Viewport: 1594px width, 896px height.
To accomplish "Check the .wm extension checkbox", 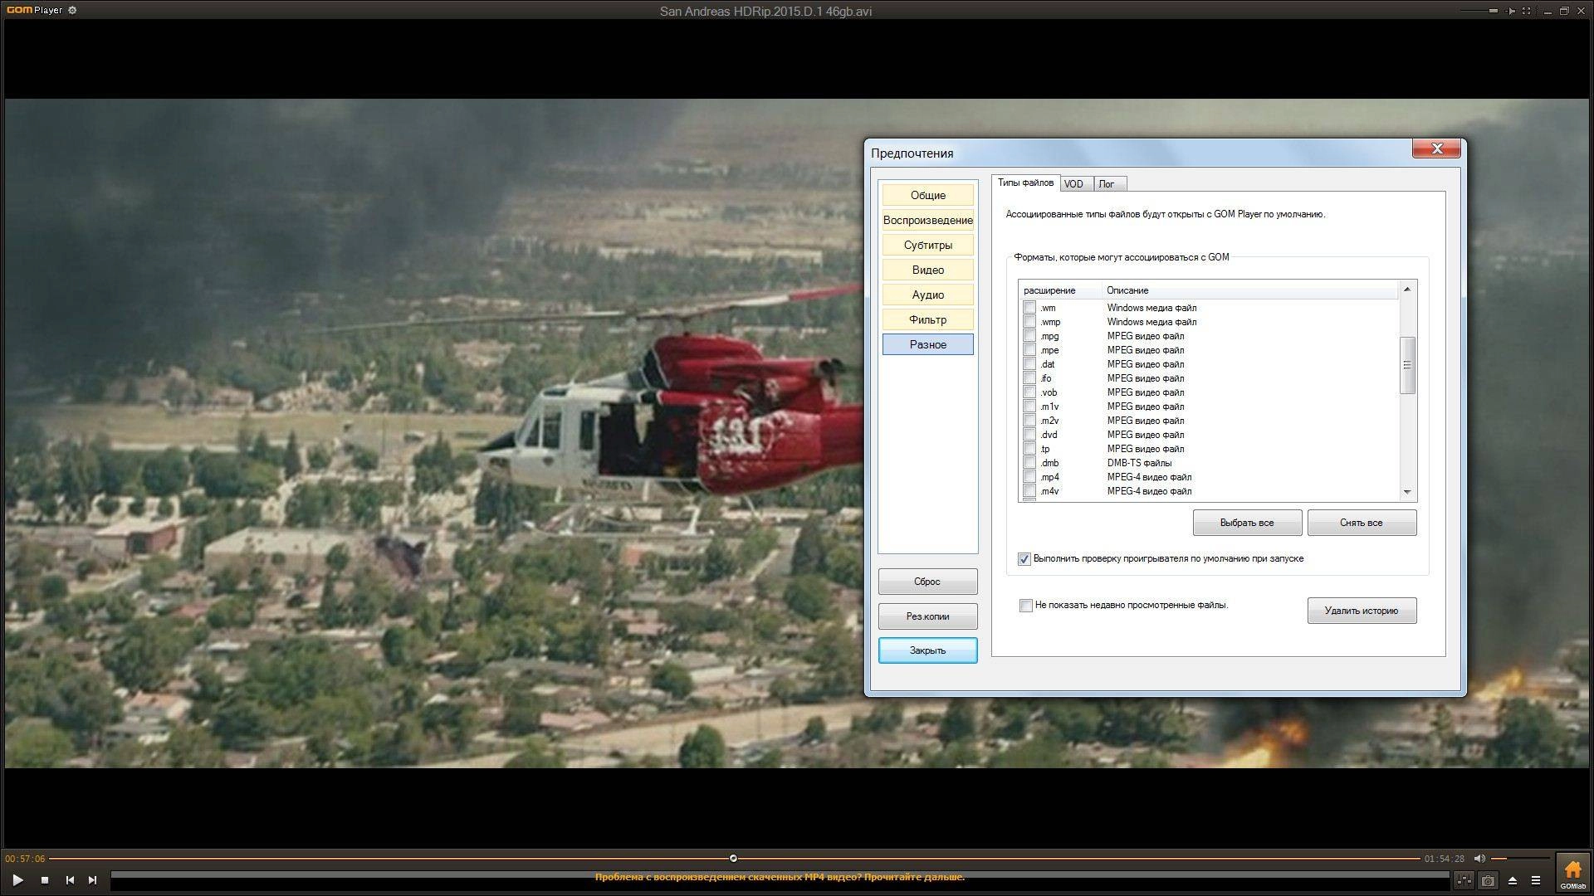I will [x=1029, y=308].
